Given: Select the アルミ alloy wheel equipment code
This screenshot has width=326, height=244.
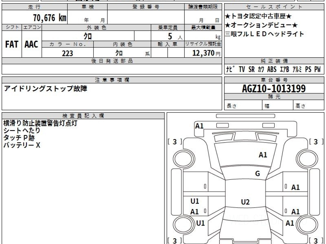Looking at the screenshot, I should tap(297, 69).
